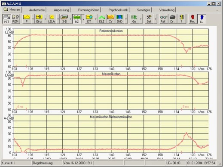Open the 3-D measurement view

point(64,19)
